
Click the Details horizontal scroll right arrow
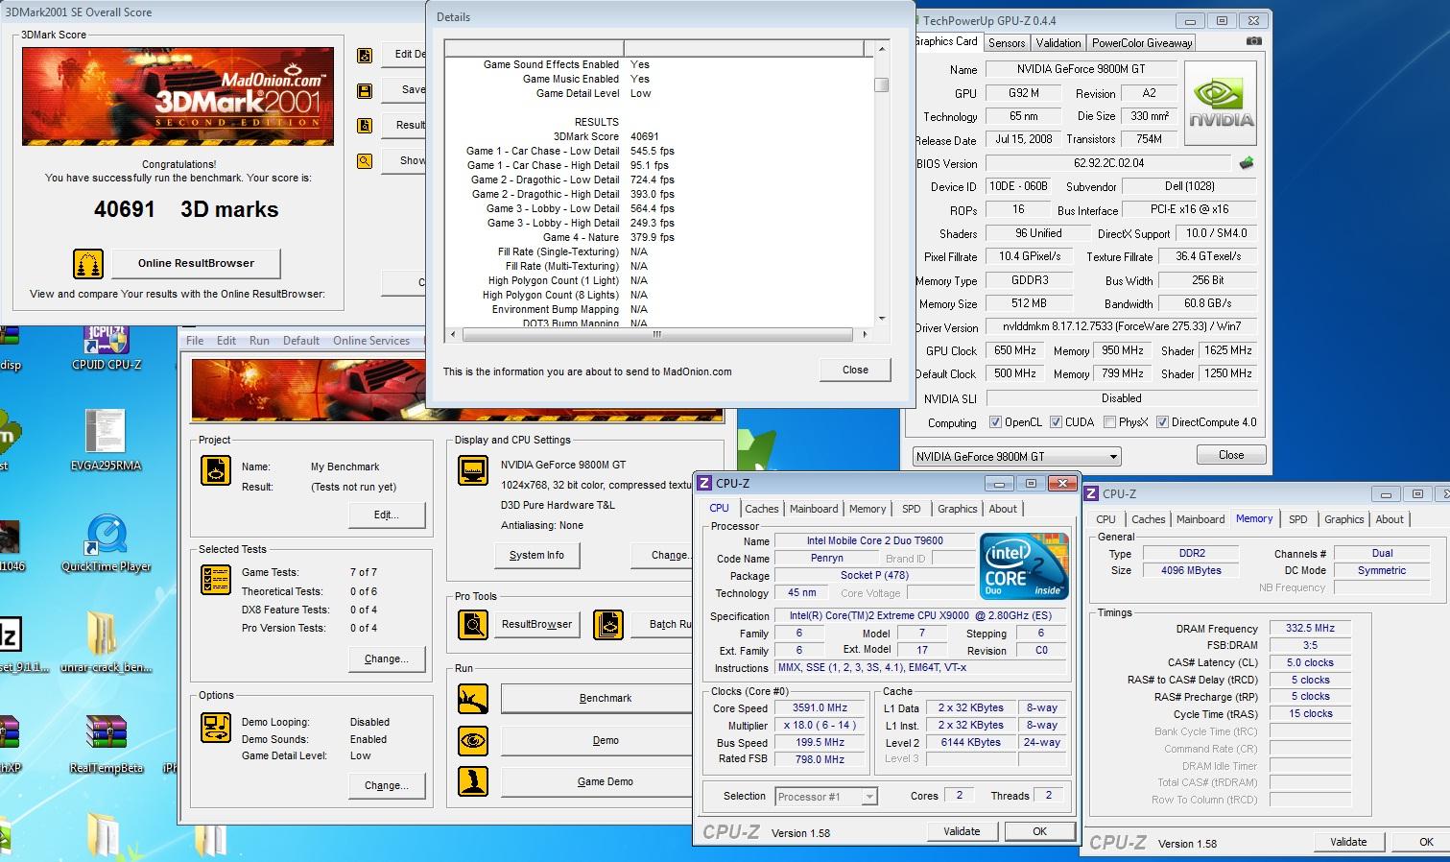click(x=865, y=334)
